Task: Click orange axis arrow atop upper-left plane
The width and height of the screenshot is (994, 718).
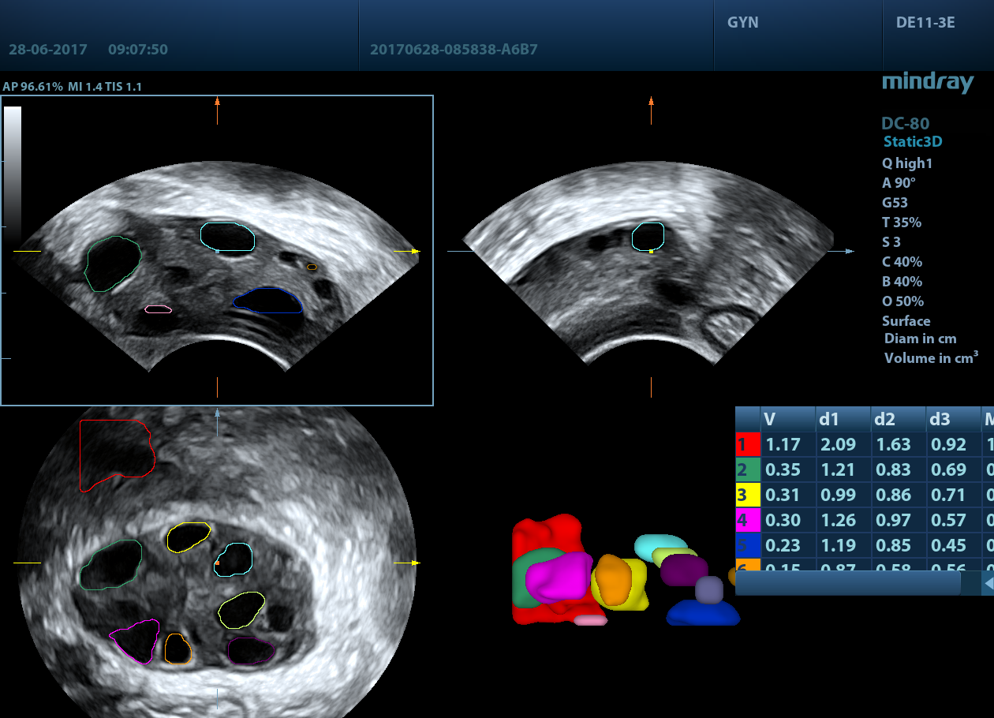Action: (217, 101)
